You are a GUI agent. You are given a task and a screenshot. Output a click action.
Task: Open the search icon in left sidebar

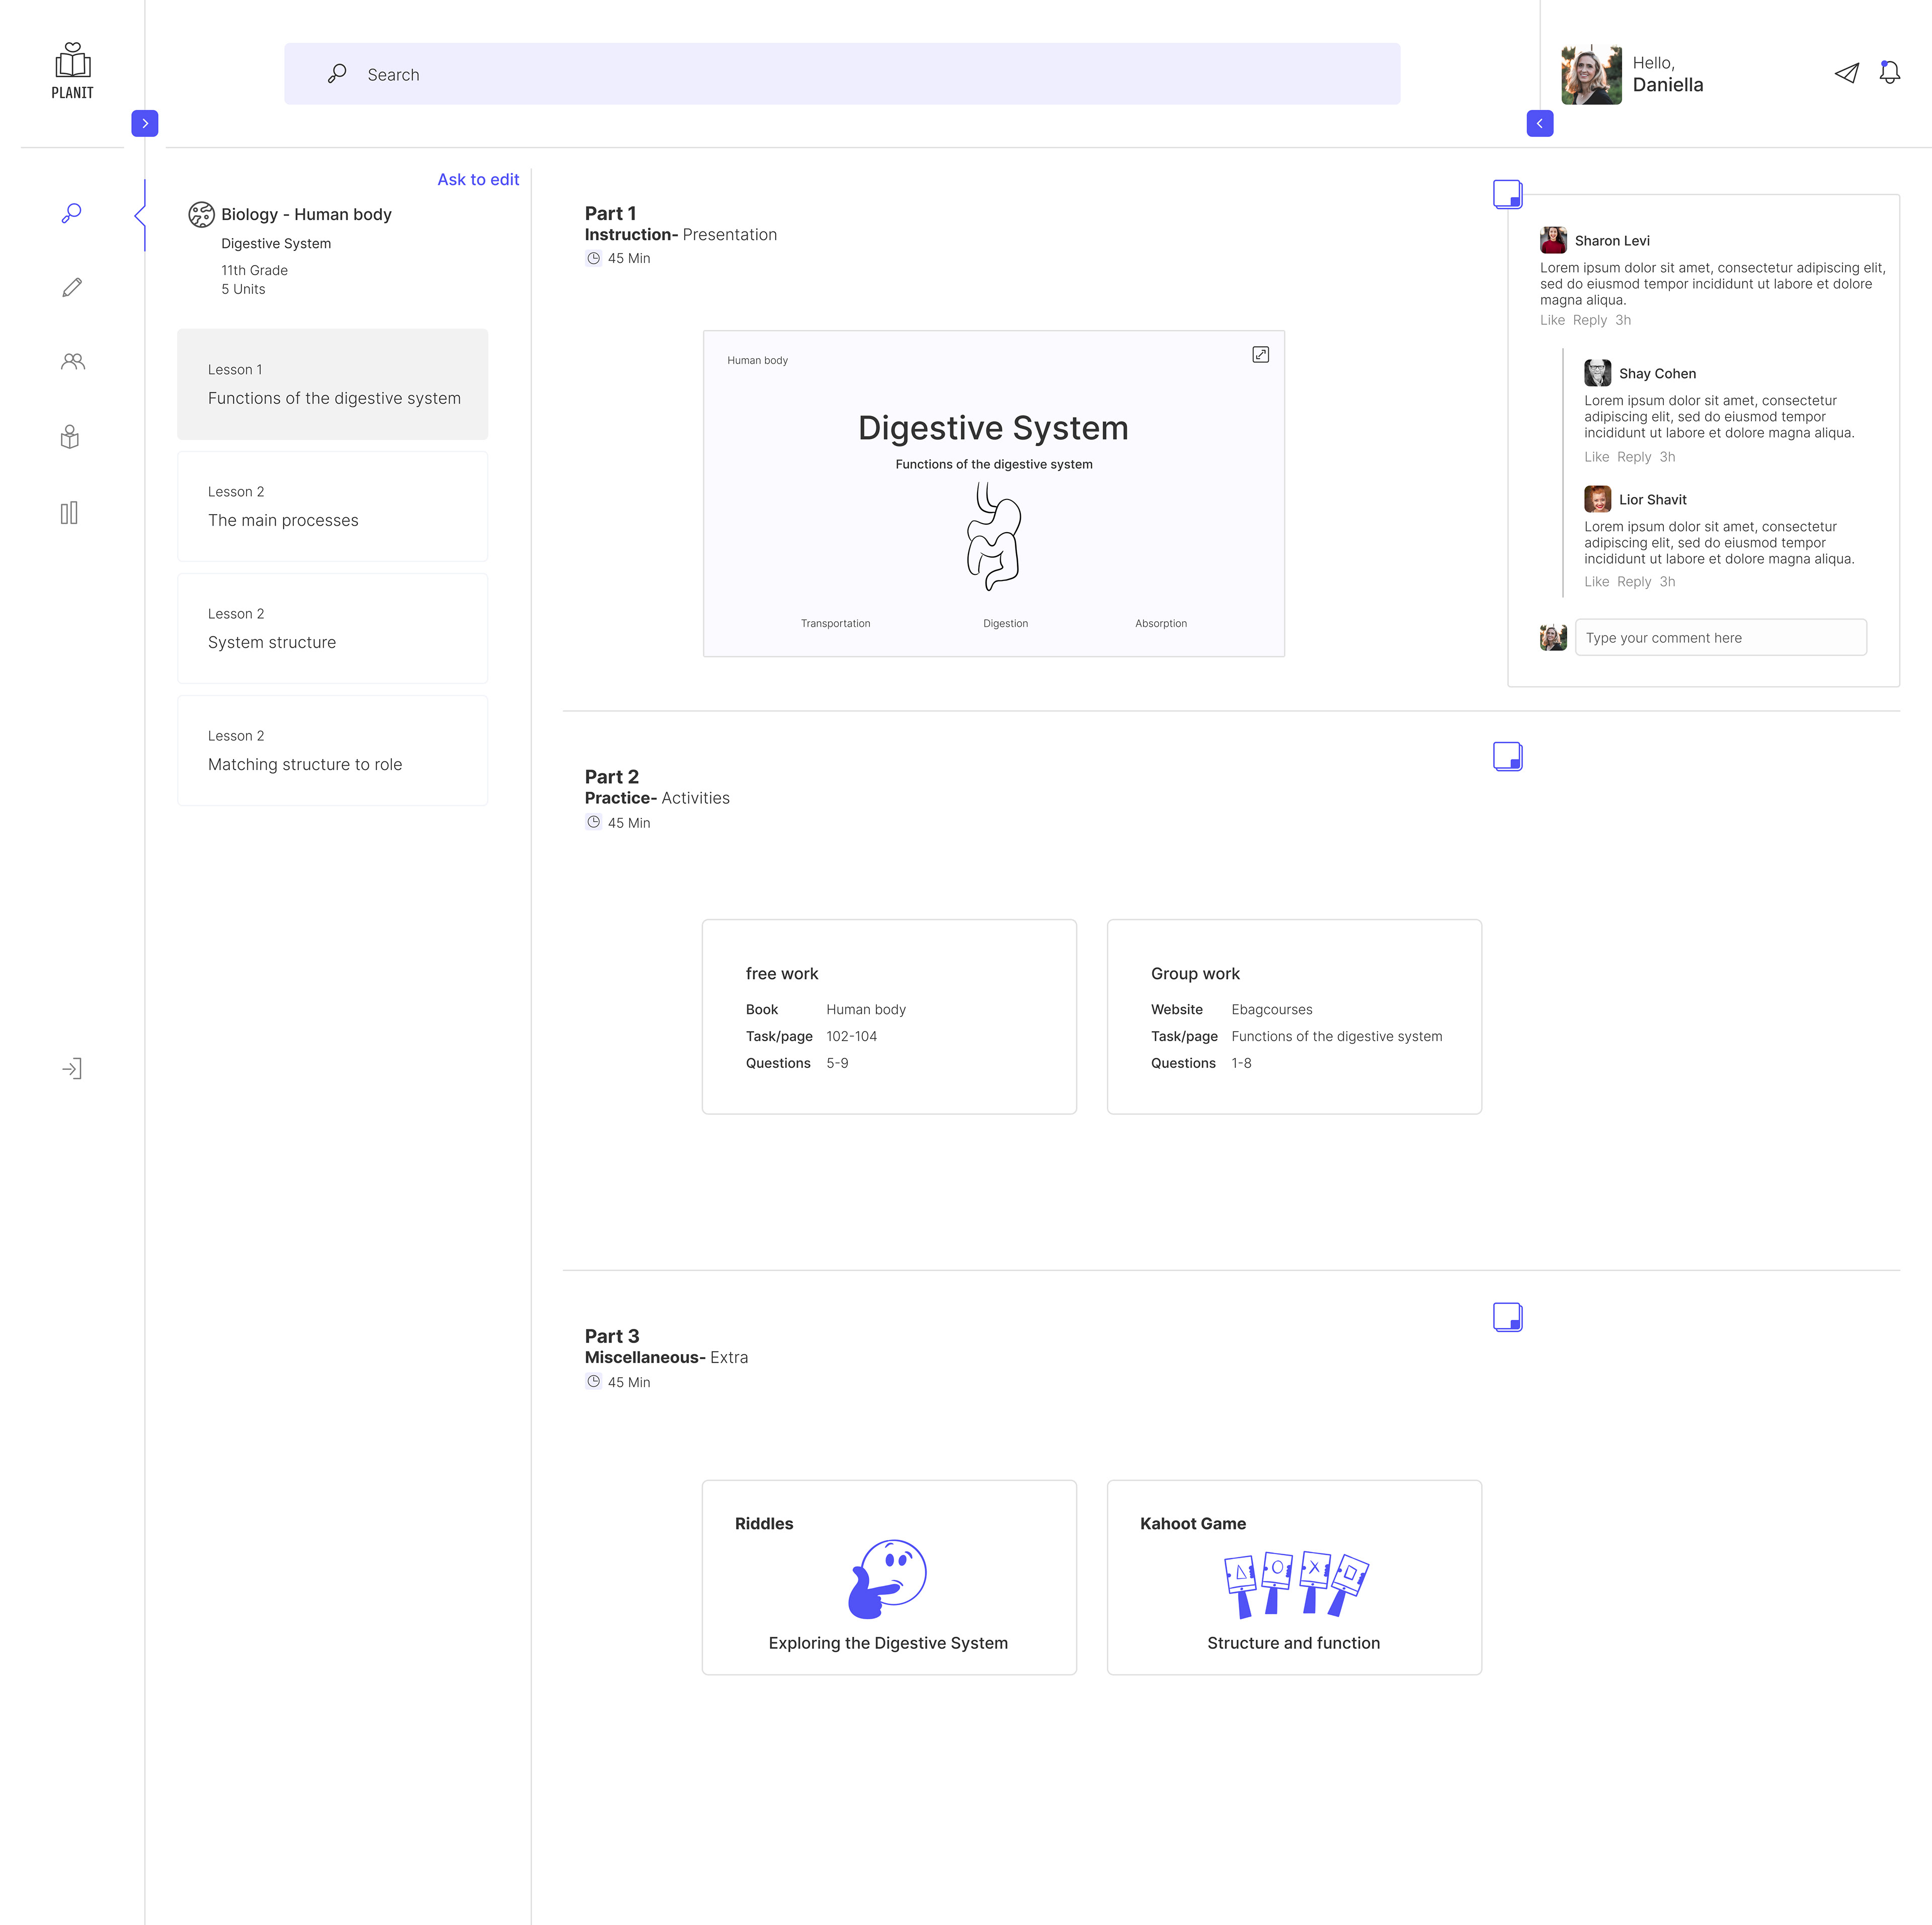tap(71, 213)
